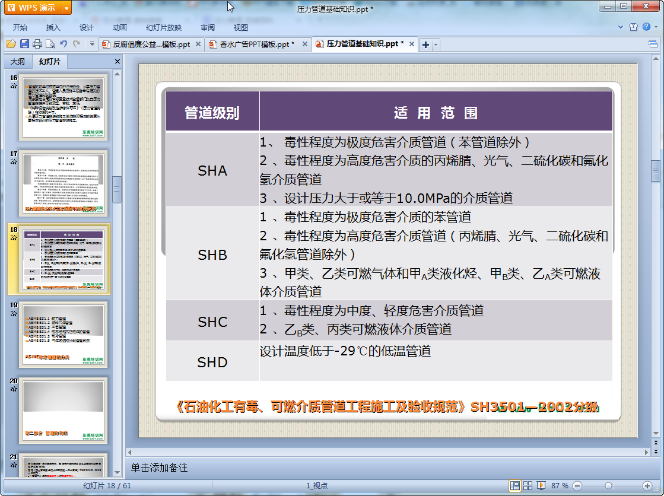Switch to Normal view icon in status bar

click(515, 485)
